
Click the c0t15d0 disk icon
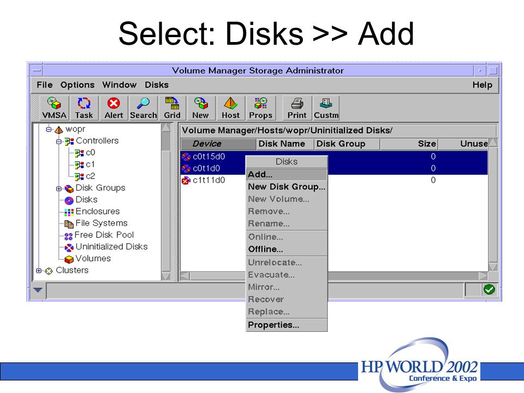(186, 157)
